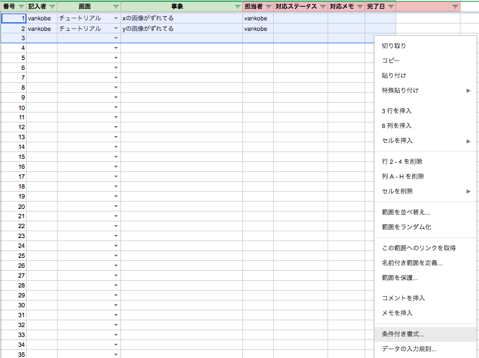Click チュートリアル cell in row 1
The width and height of the screenshot is (479, 358).
click(88, 19)
